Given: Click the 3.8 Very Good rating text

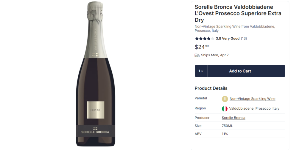Looking at the screenshot, I should 228,39.
